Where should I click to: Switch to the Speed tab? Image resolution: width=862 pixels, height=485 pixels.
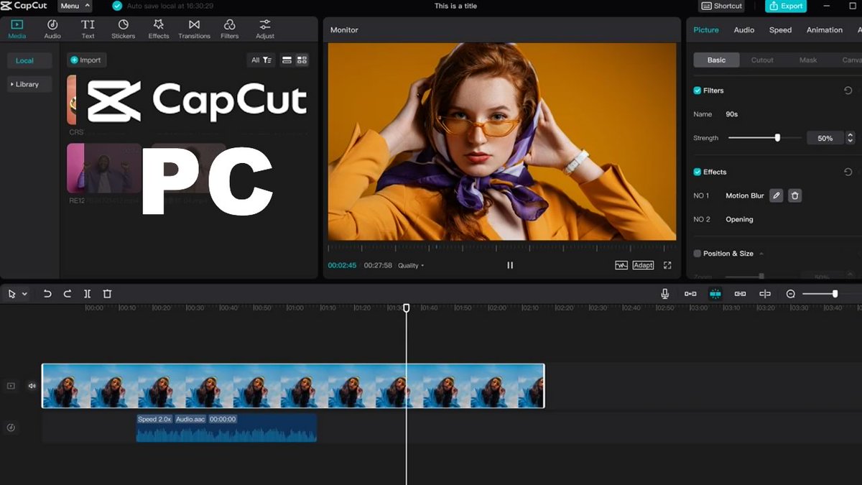780,29
